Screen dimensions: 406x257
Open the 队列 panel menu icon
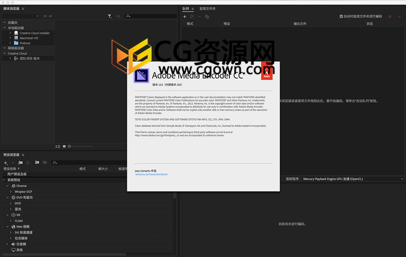(x=193, y=9)
